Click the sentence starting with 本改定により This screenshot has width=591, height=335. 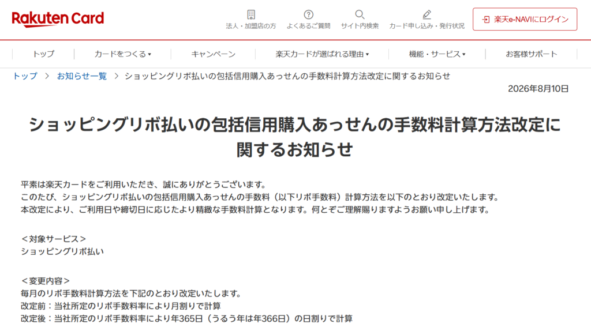click(256, 210)
